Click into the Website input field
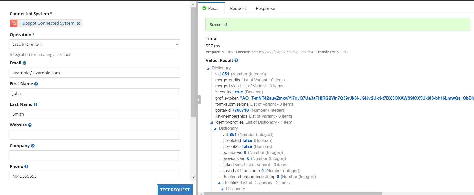Viewport: 474px width, 195px height. [x=95, y=135]
